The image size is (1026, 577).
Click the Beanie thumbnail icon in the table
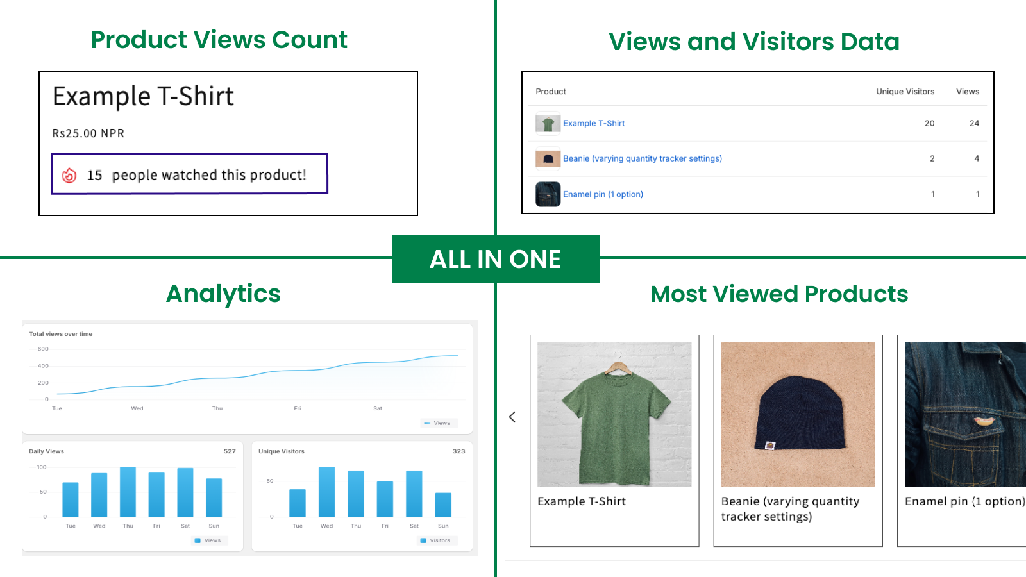coord(548,158)
